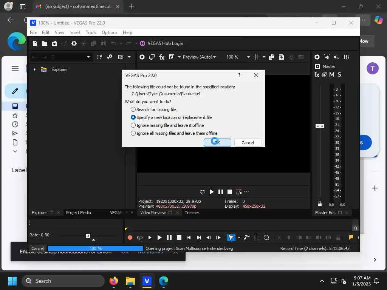Open Project Properties gear in main toolbar

pyautogui.click(x=74, y=43)
